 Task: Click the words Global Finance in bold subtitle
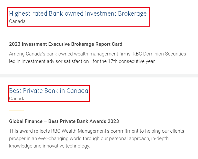click(26, 121)
